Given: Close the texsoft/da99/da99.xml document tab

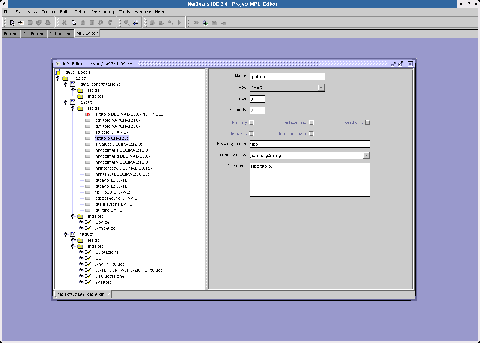Looking at the screenshot, I should tap(109, 294).
